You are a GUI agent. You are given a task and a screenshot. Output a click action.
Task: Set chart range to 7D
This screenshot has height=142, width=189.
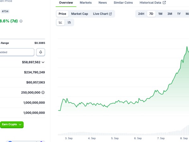[x=151, y=14]
